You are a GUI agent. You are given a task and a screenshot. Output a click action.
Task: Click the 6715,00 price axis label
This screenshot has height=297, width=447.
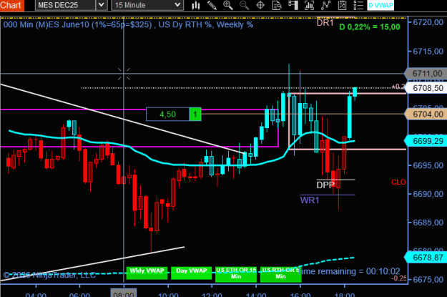click(428, 52)
